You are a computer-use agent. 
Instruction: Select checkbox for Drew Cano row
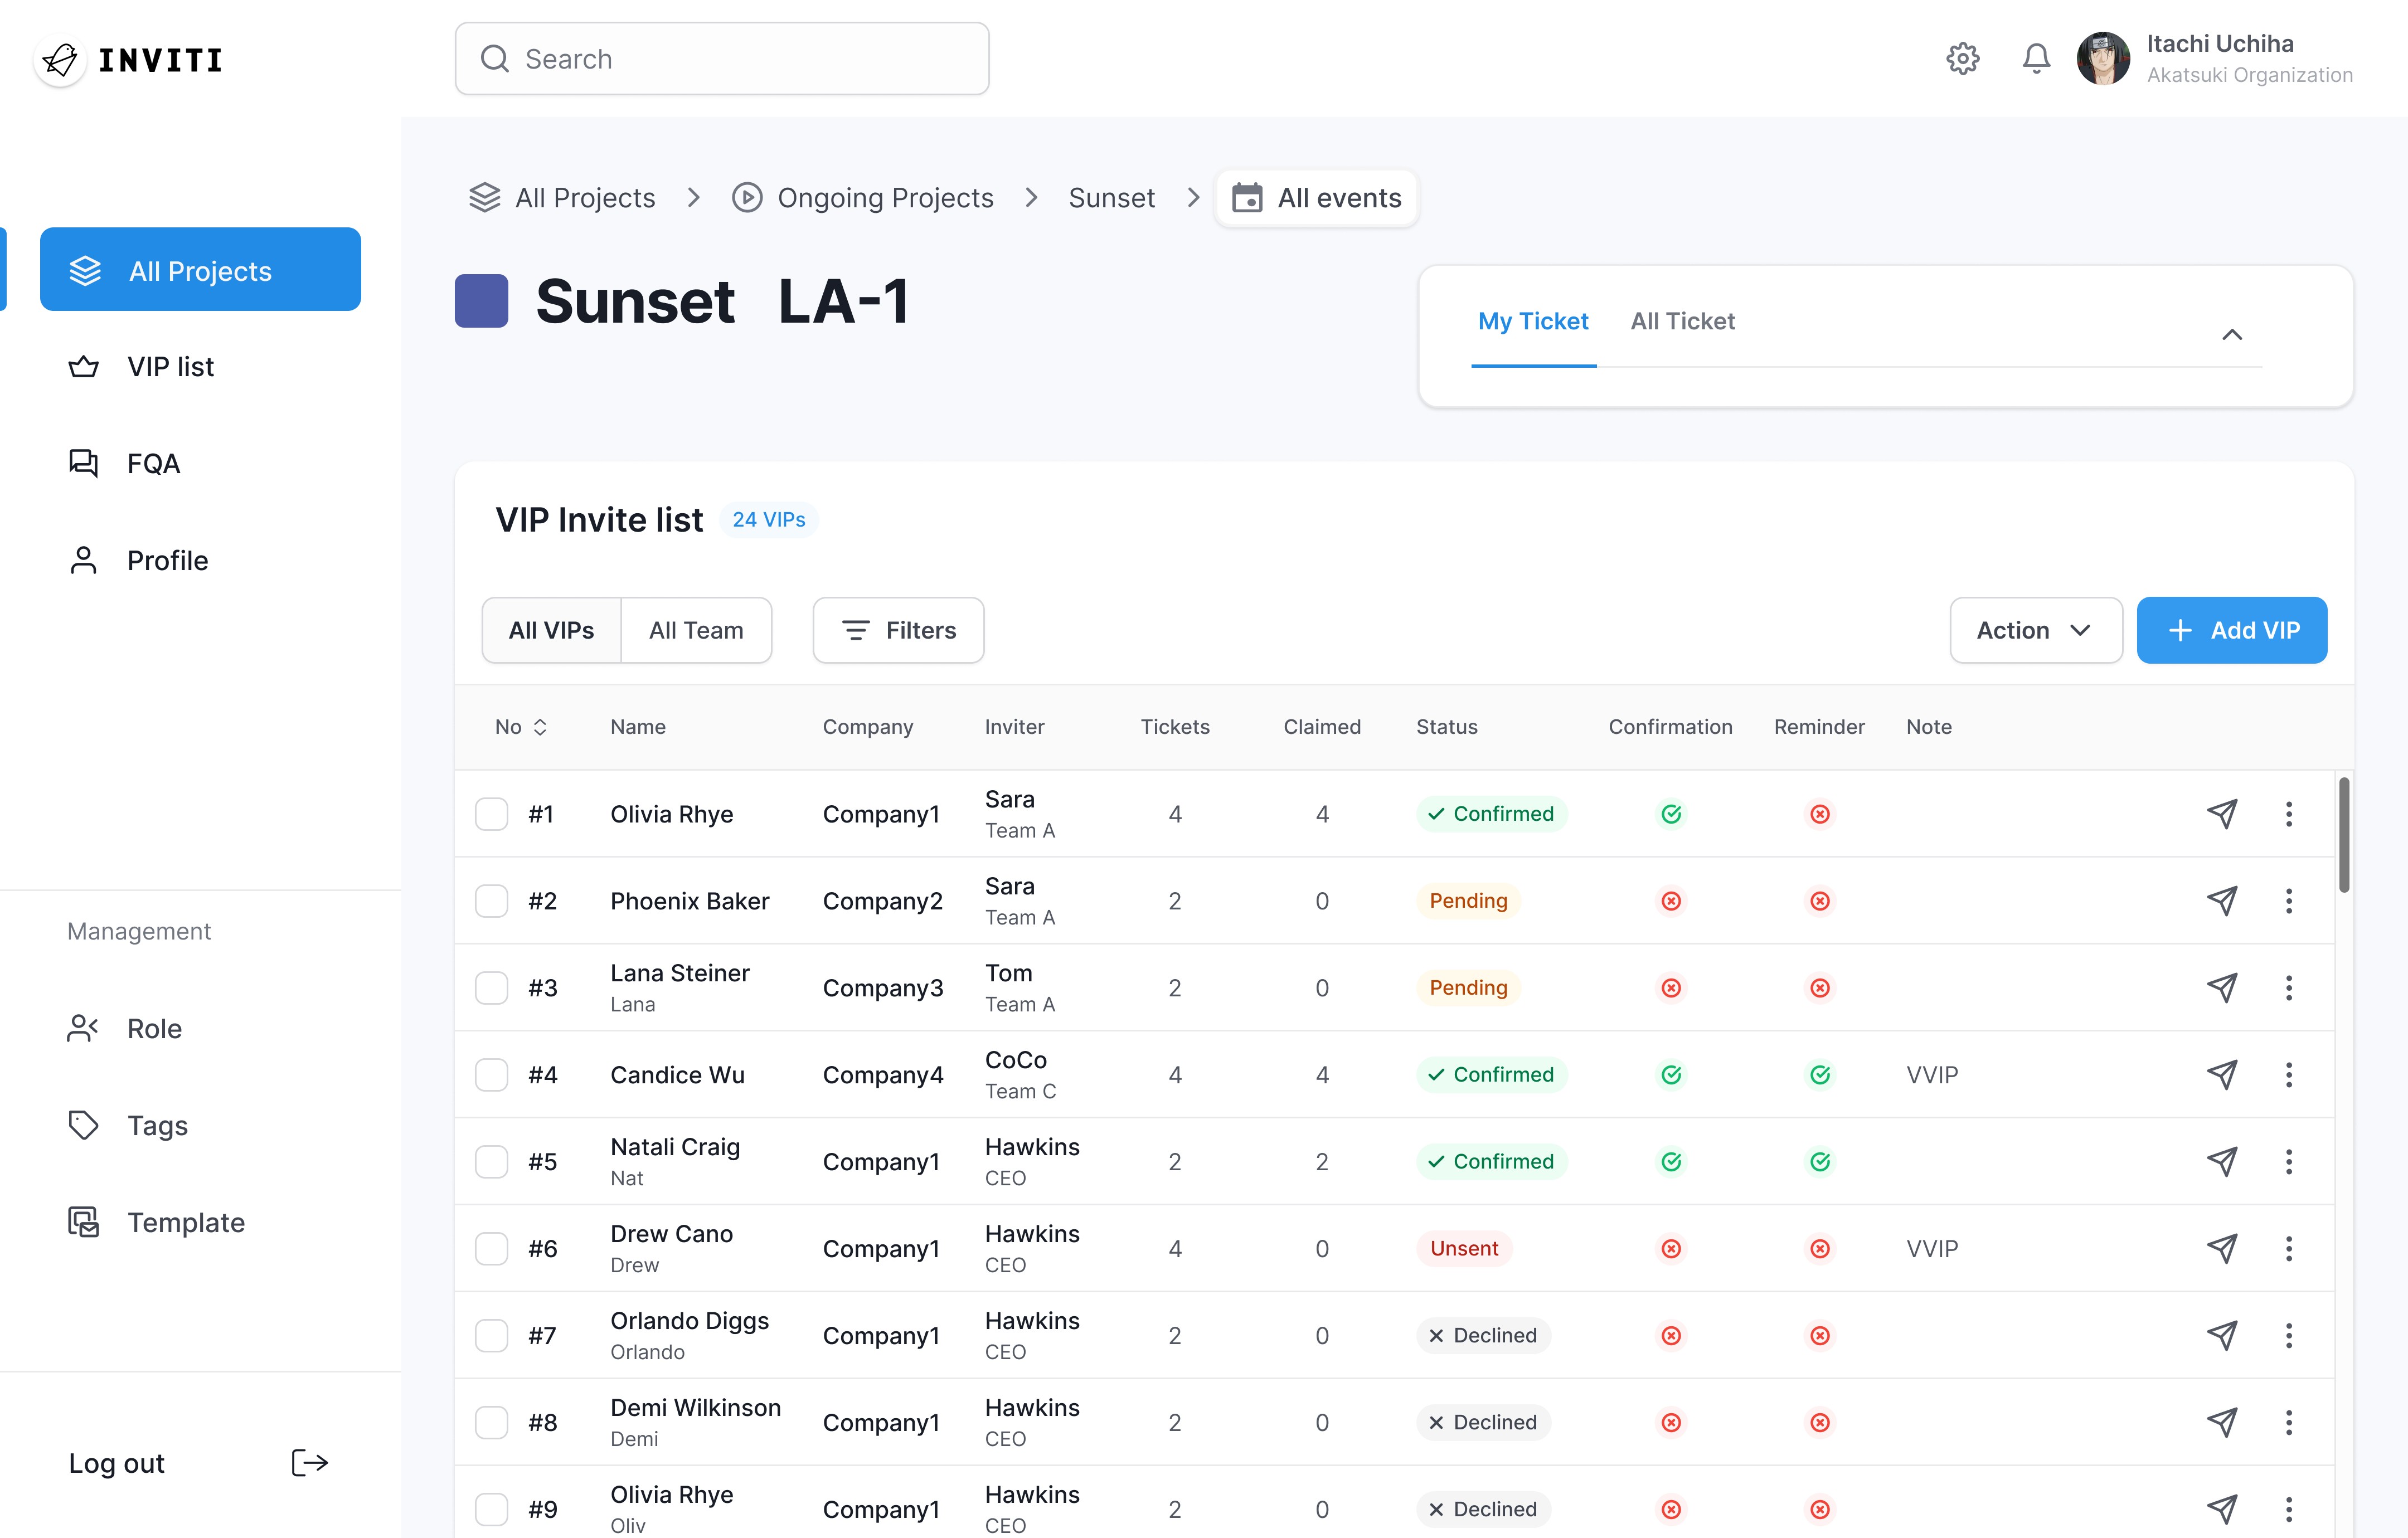coord(491,1249)
